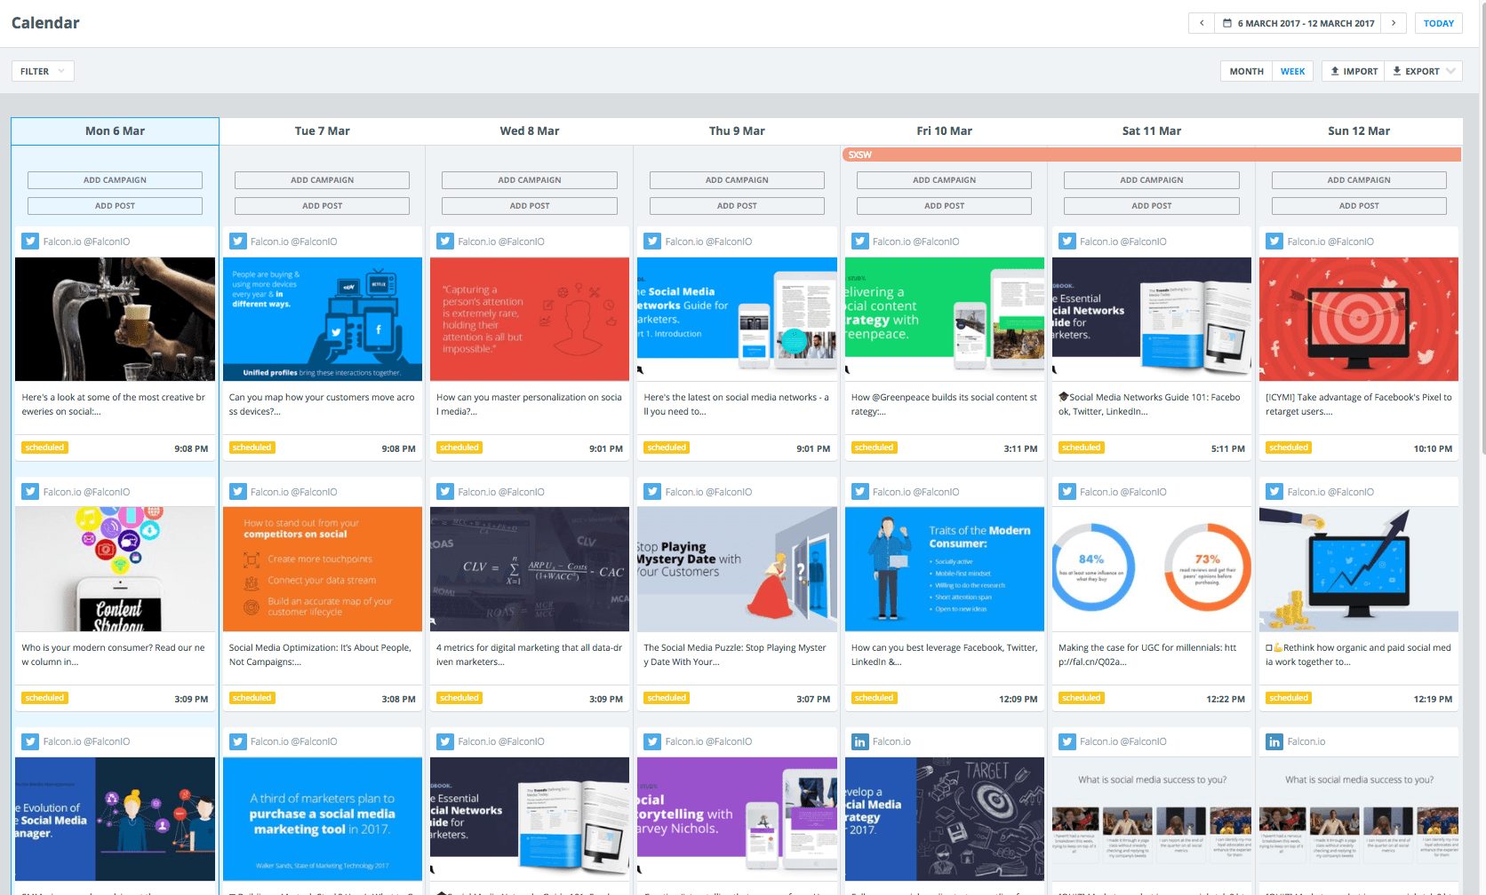Open date range 6 March - 12 March picker

[x=1298, y=23]
